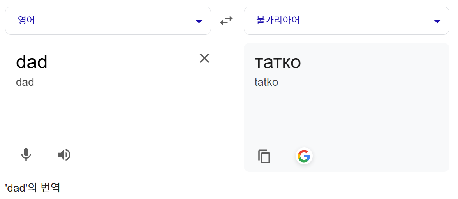Click blank middle of the 불가리아어 language box
Image resolution: width=458 pixels, height=199 pixels.
pos(362,21)
